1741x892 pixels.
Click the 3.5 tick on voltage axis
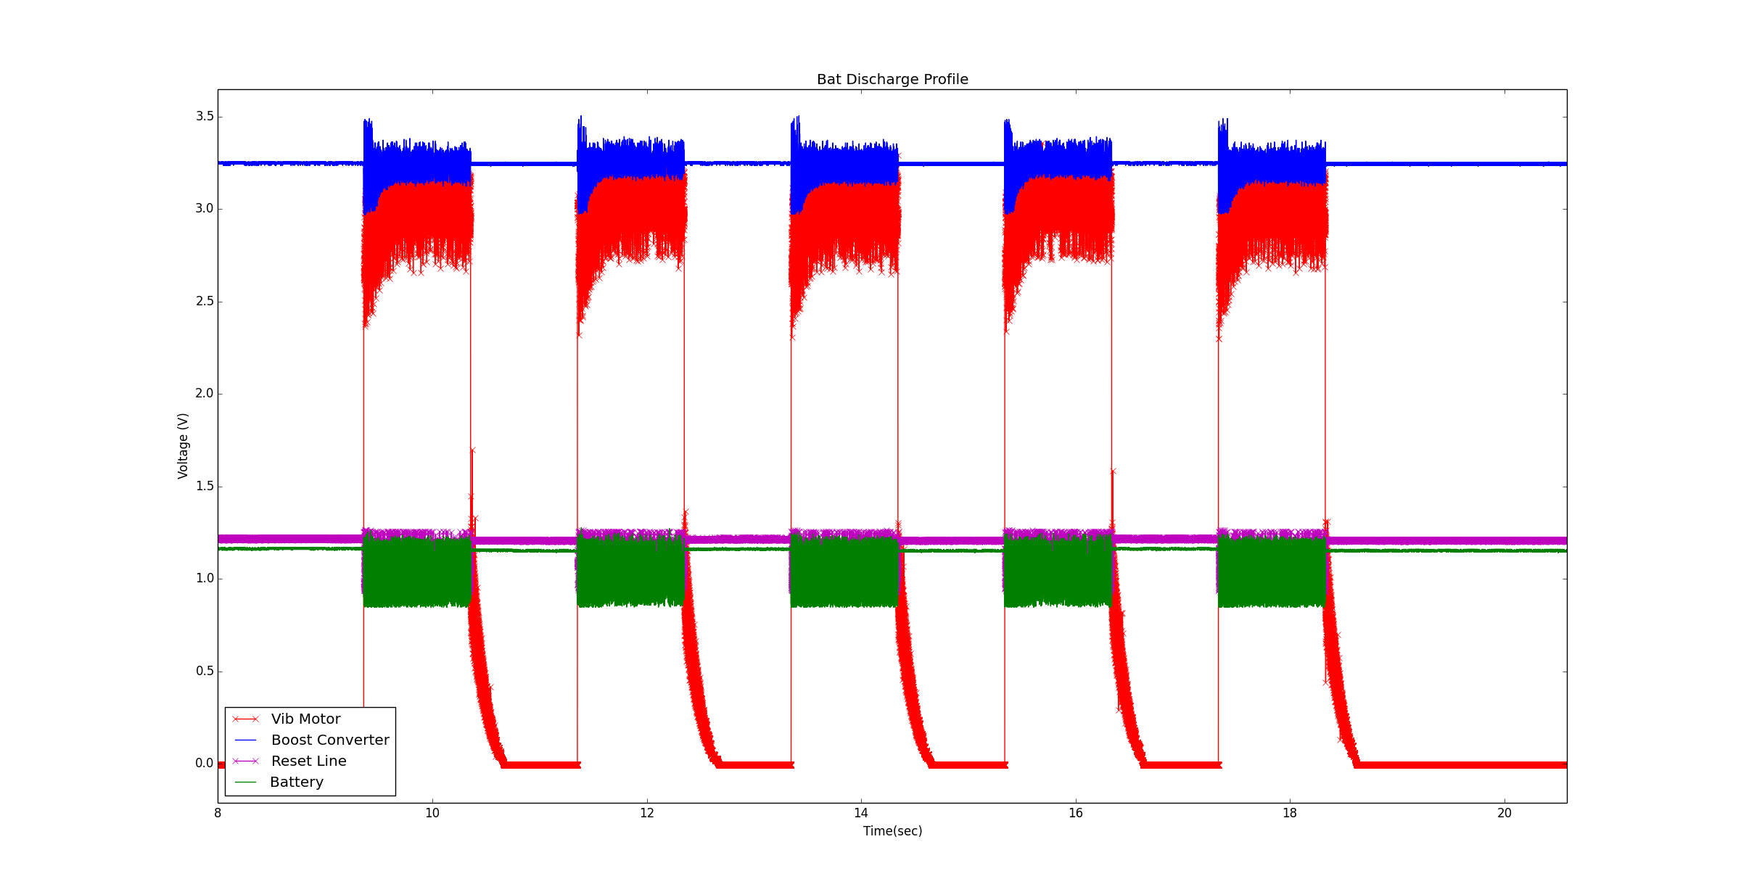204,117
